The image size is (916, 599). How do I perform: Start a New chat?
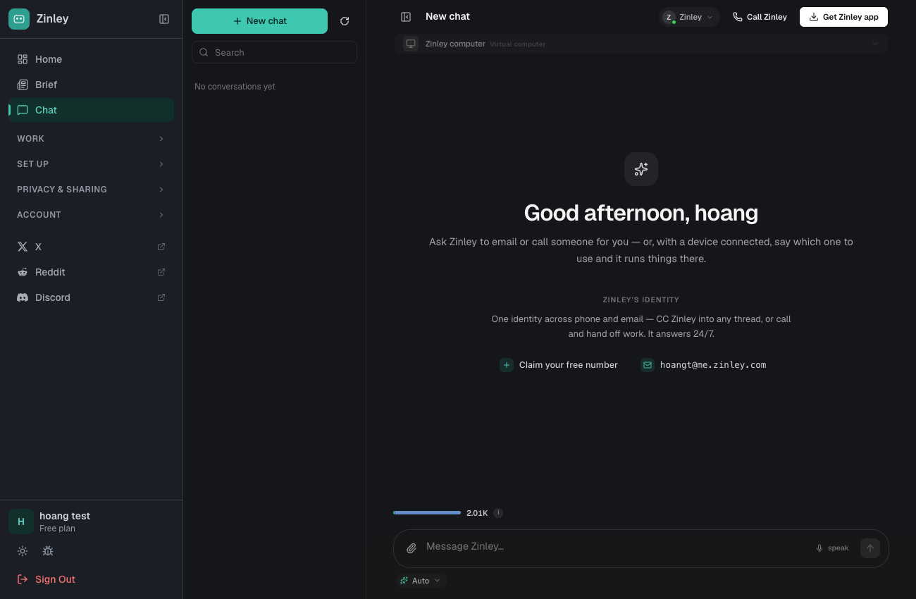pos(259,21)
